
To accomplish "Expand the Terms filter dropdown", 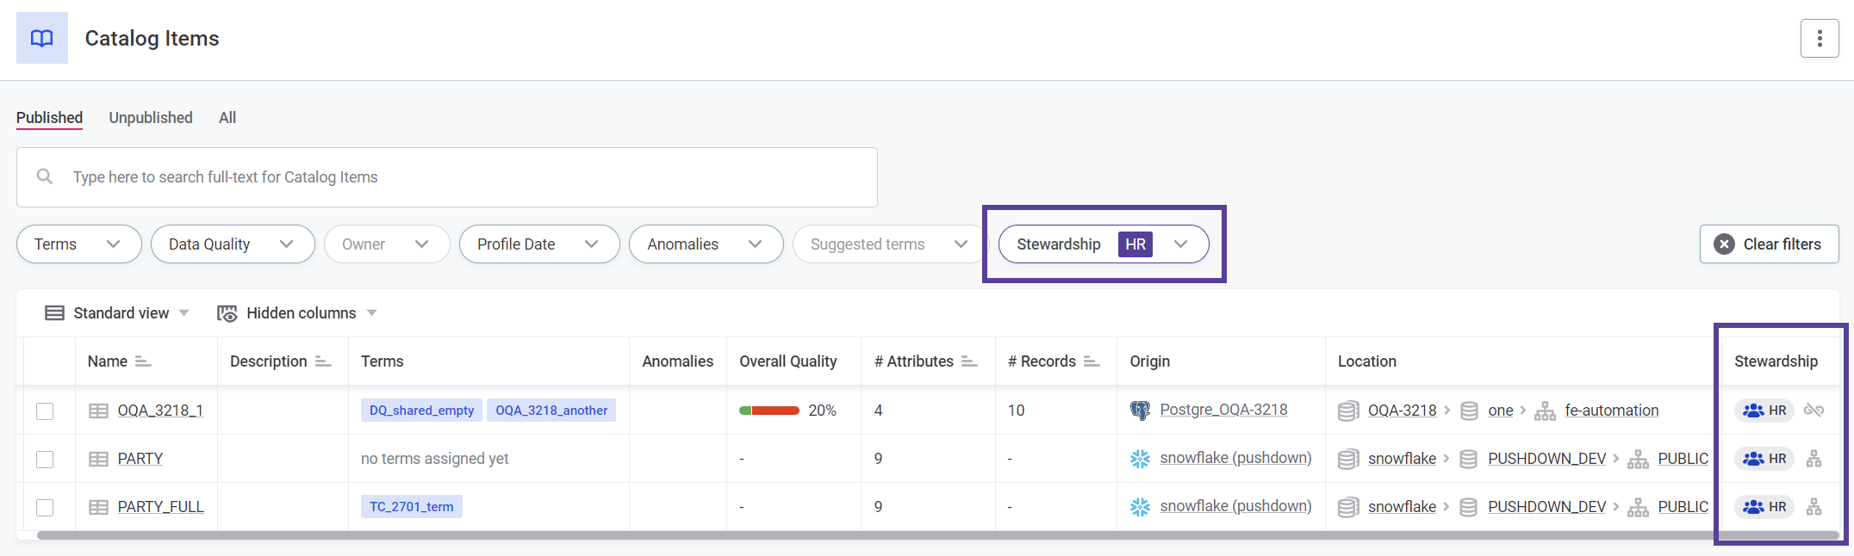I will (78, 244).
